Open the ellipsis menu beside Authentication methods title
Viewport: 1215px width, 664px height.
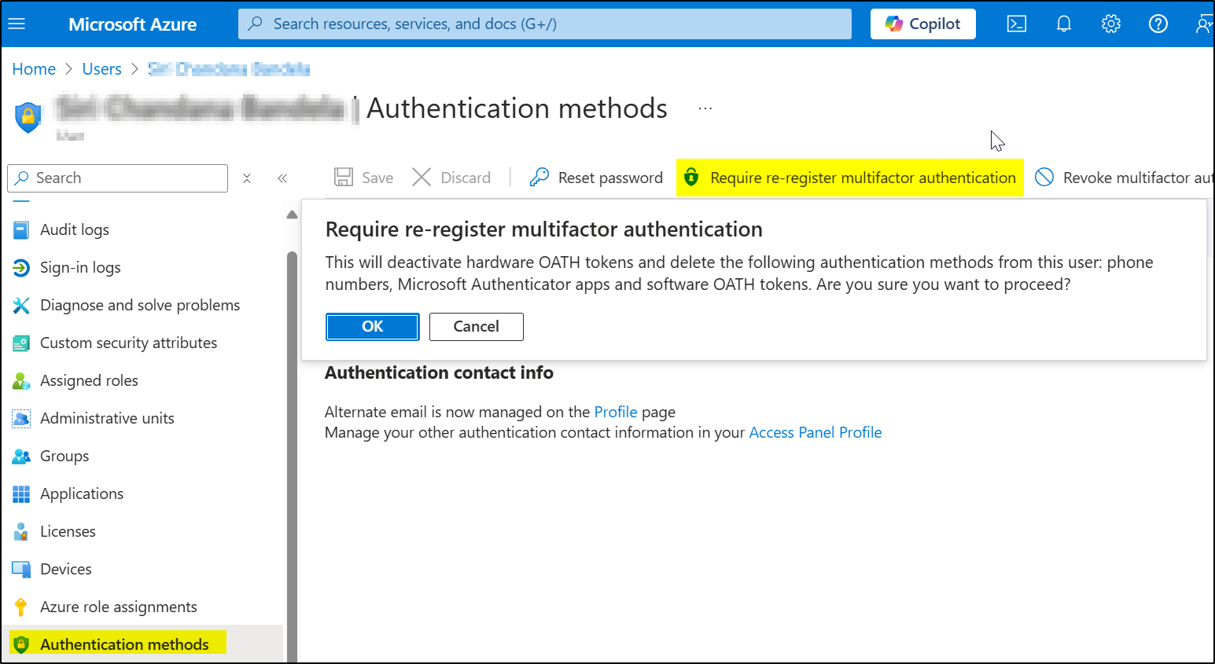pos(704,108)
